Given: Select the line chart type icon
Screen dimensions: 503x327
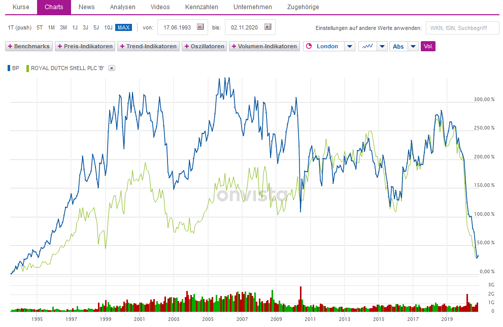Looking at the screenshot, I should [367, 46].
